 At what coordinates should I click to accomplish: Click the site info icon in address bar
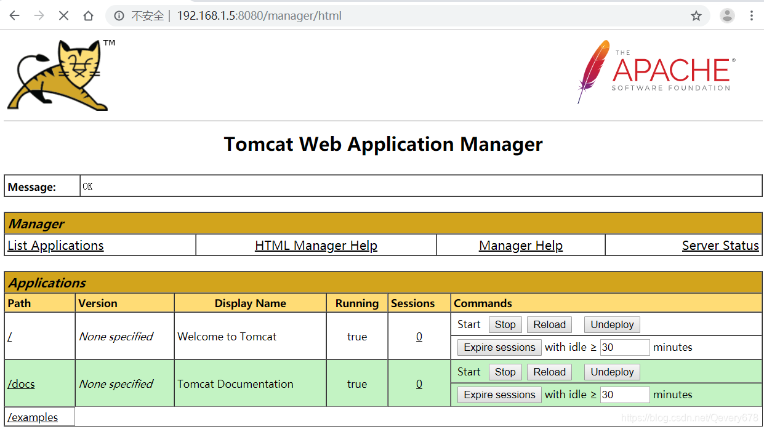pos(119,16)
